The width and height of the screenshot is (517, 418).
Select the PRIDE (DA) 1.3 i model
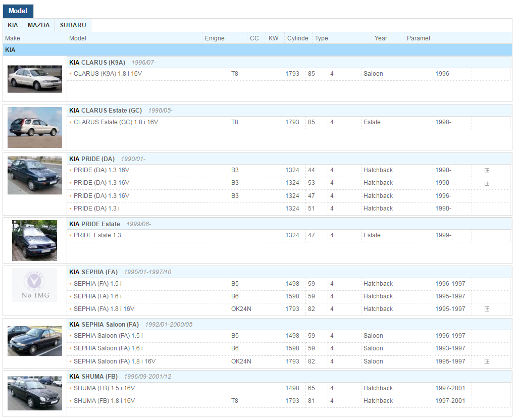96,208
